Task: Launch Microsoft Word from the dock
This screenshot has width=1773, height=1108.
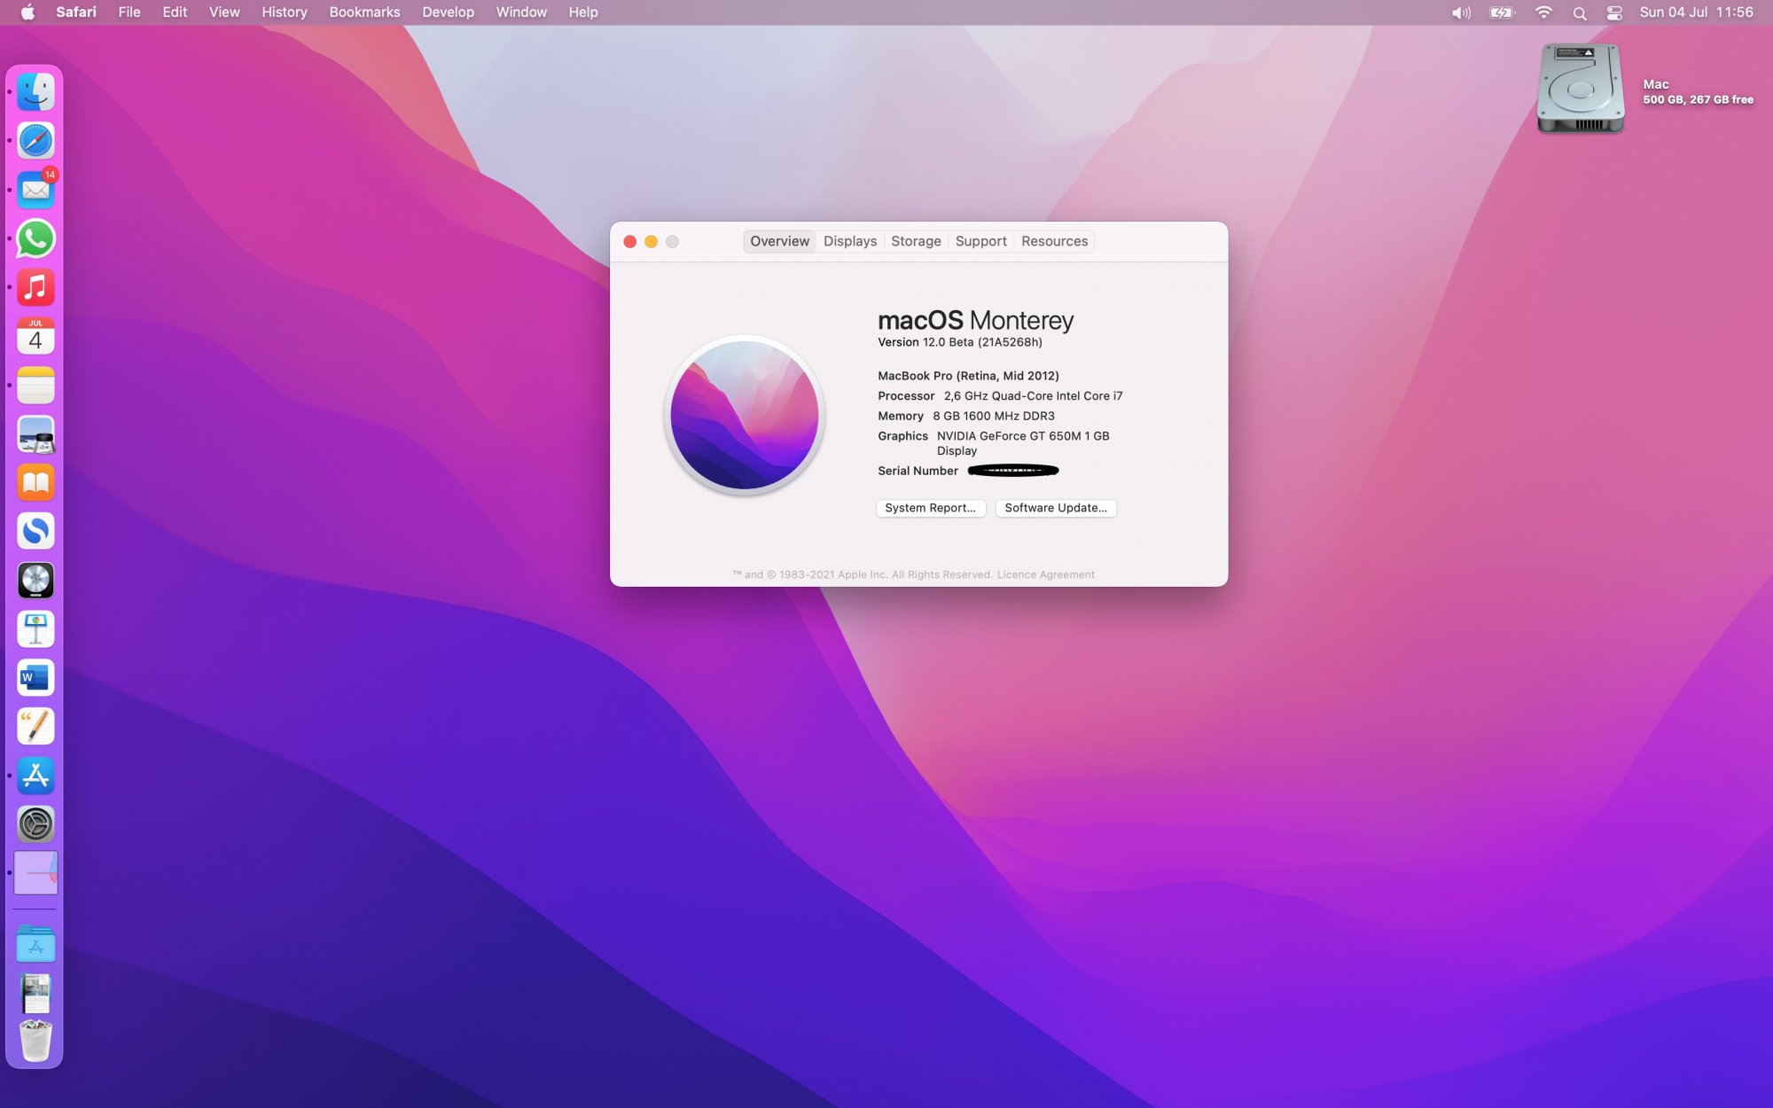Action: [35, 678]
